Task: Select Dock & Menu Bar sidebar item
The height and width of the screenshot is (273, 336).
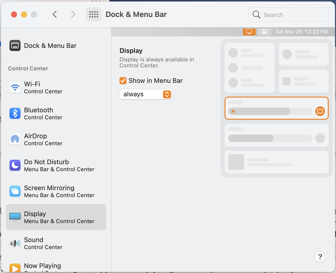Action: point(56,46)
